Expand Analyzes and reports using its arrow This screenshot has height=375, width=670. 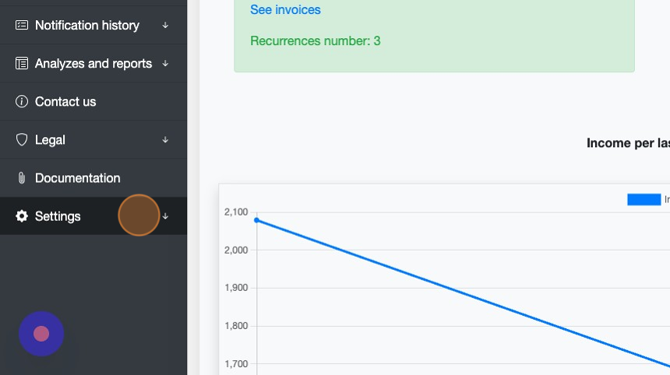165,64
